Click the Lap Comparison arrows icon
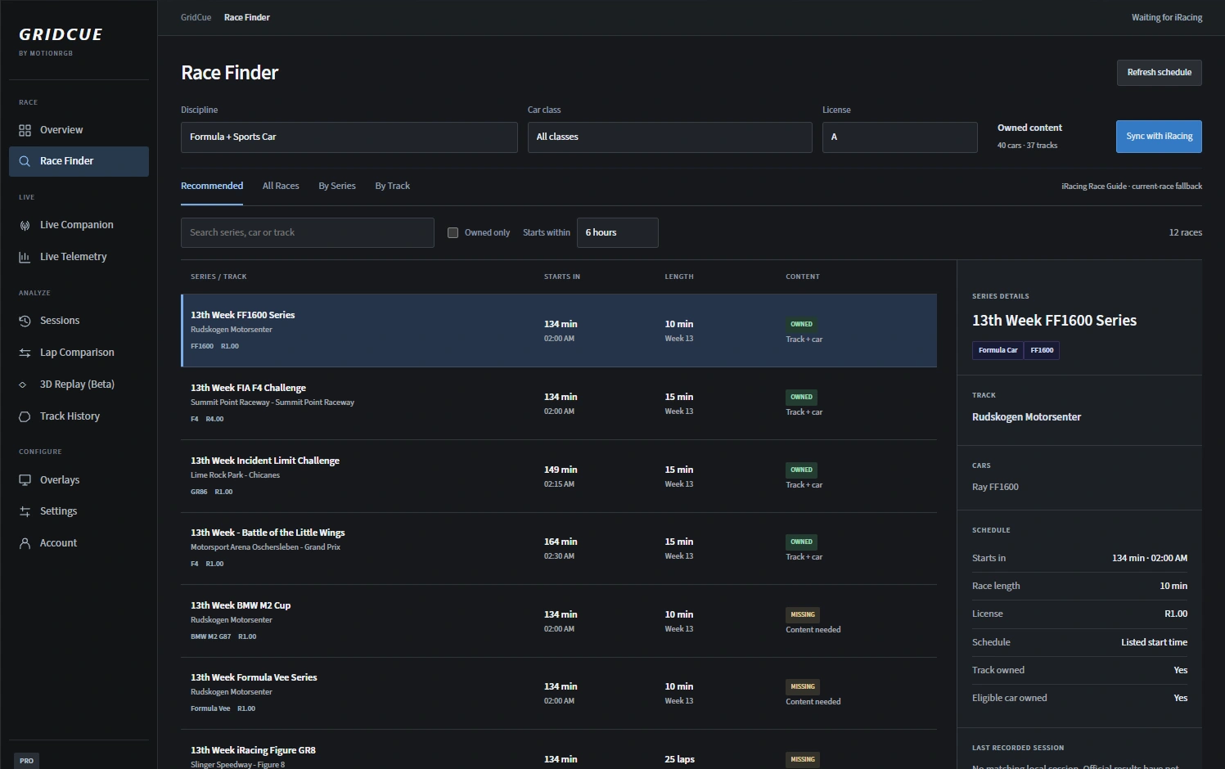1225x769 pixels. 25,353
